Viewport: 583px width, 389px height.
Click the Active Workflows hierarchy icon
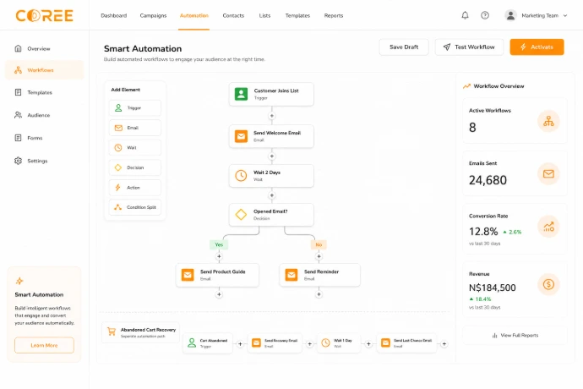point(548,122)
